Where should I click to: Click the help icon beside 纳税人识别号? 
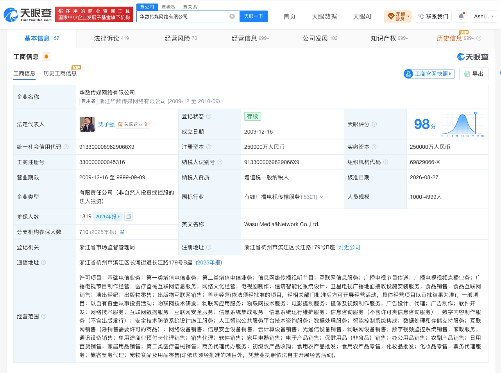point(220,162)
